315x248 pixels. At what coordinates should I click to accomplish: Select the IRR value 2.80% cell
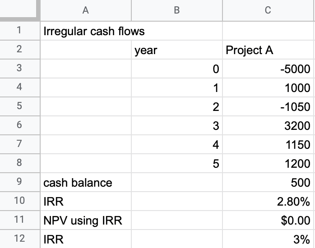coord(268,201)
